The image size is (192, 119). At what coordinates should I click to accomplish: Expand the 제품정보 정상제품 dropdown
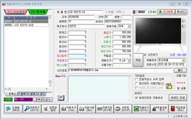tap(183, 60)
